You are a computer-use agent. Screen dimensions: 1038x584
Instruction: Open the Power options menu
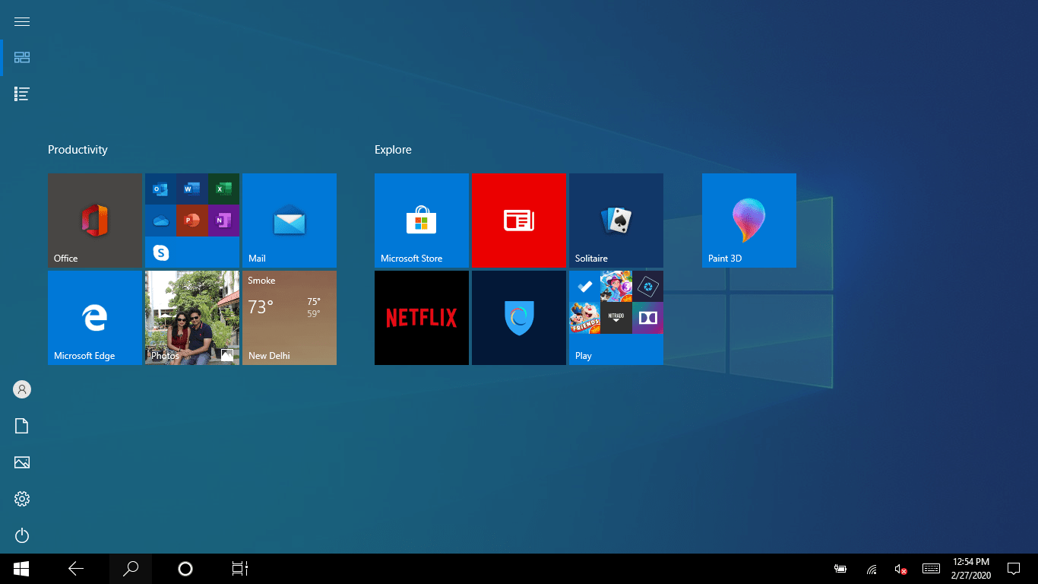[x=22, y=535]
